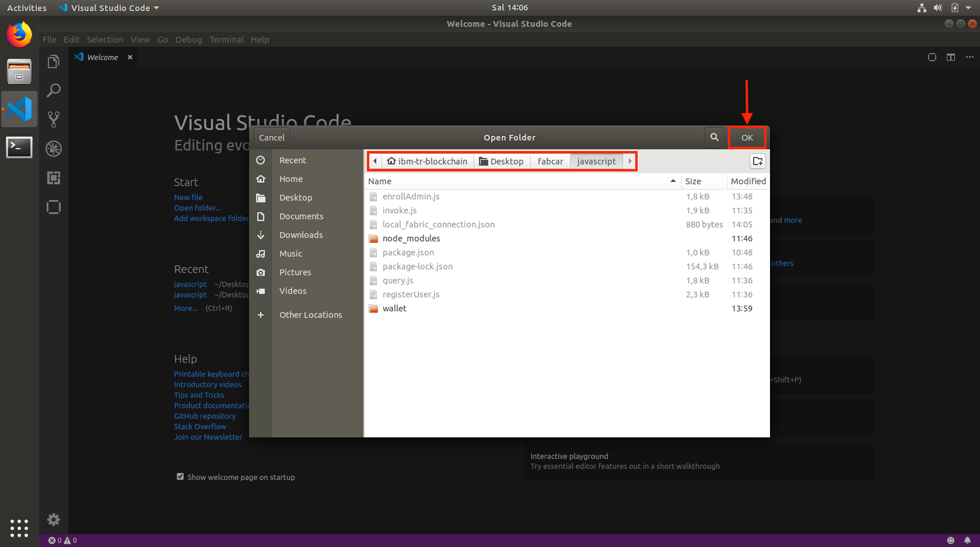Click the package-lock.json file row
Viewport: 980px width, 547px height.
click(566, 267)
